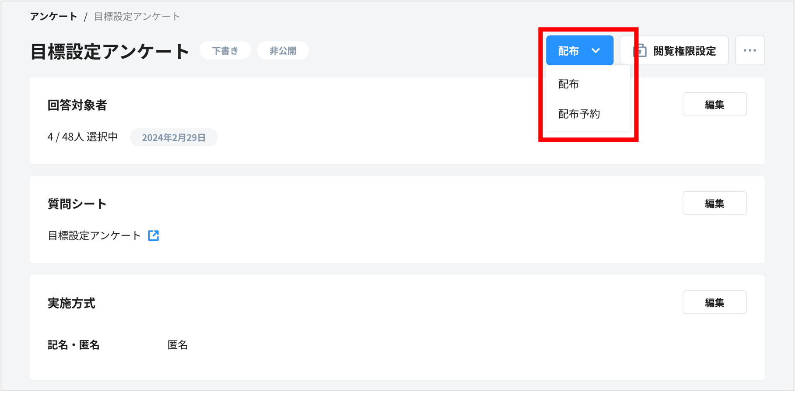This screenshot has width=796, height=393.
Task: Click the lock icon beside 閲覧権限設定
Action: coord(640,51)
